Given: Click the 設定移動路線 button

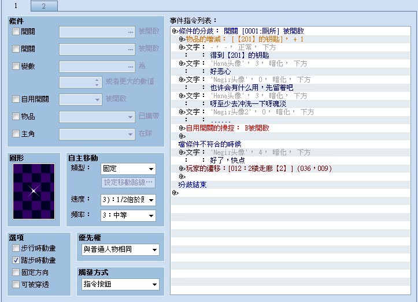Looking at the screenshot, I should 128,182.
